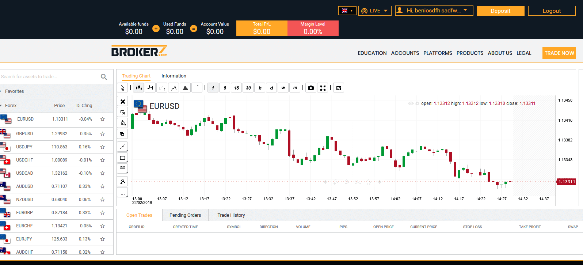Select the 30 minute timeframe

point(248,88)
